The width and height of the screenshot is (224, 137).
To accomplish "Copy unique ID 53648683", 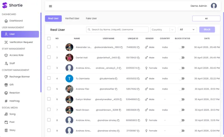I will click(x=139, y=99).
